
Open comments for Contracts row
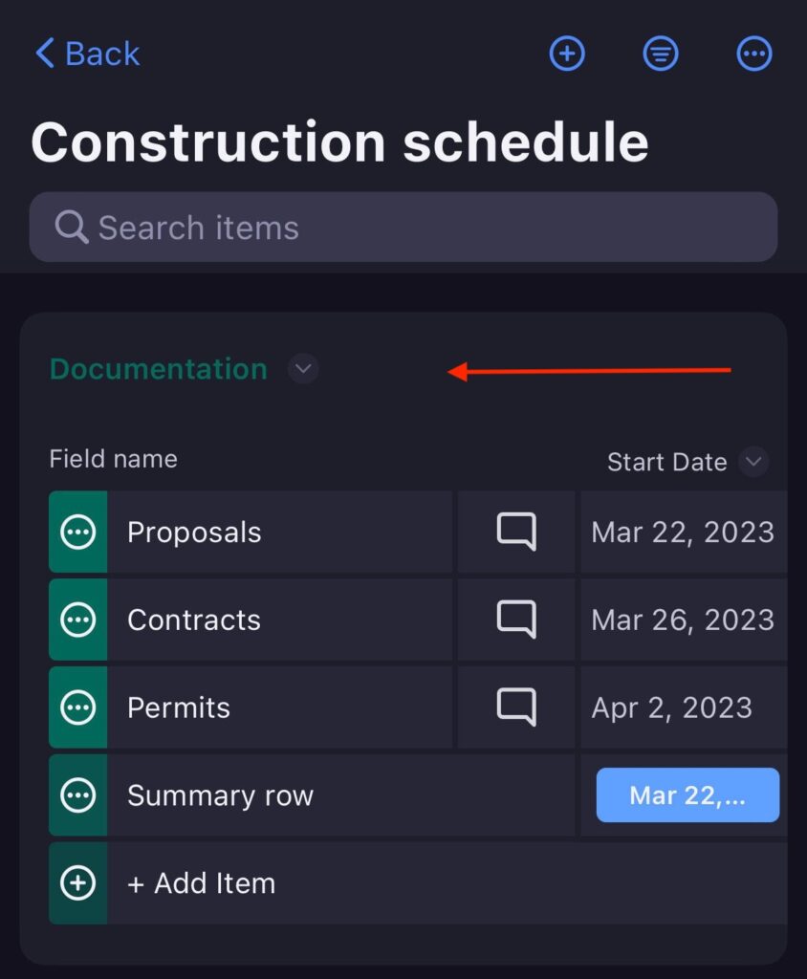pos(516,620)
